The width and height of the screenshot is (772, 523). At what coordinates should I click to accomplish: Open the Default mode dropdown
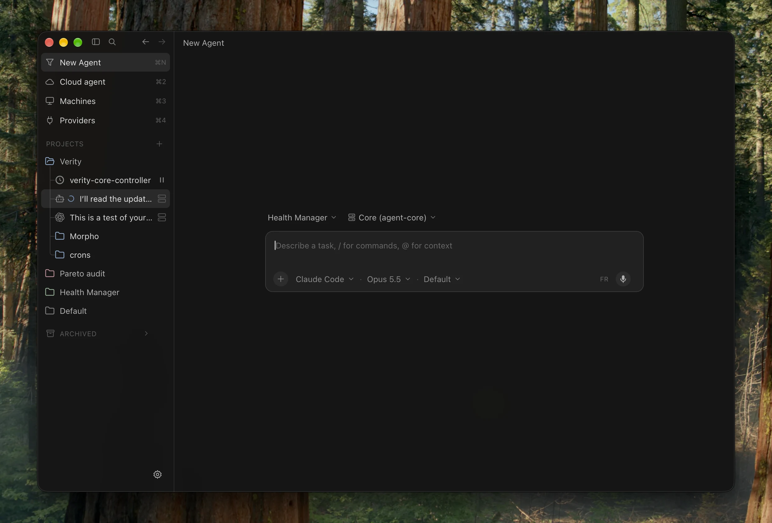pos(442,279)
